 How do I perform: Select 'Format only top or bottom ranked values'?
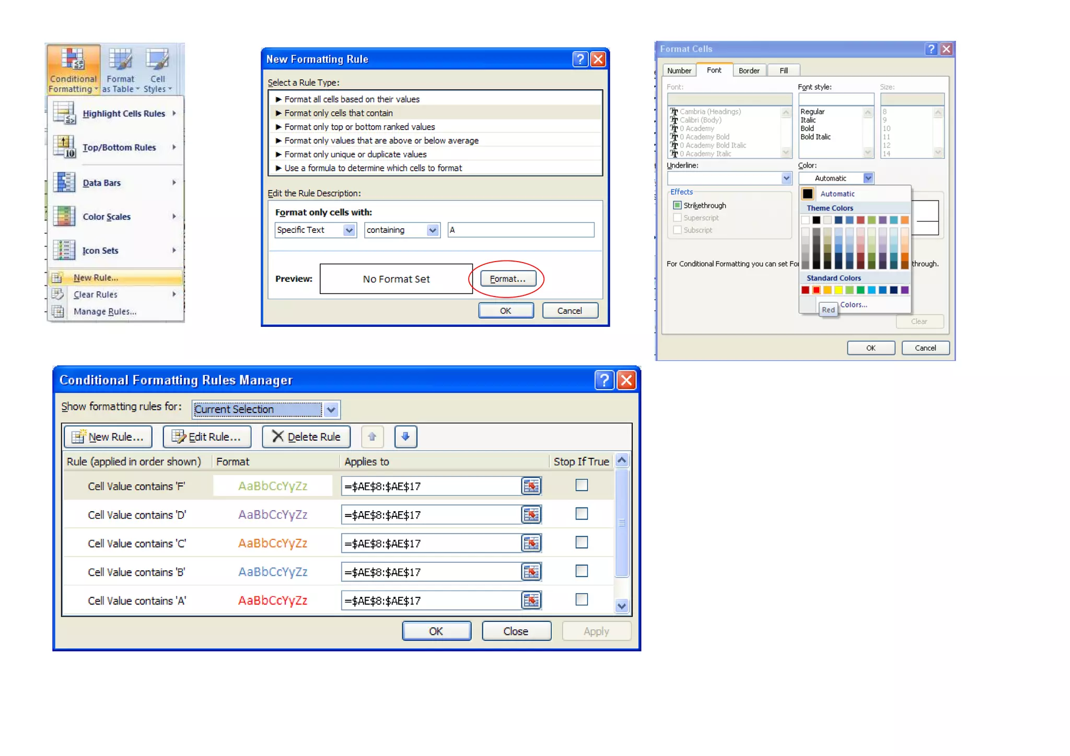tap(436, 127)
